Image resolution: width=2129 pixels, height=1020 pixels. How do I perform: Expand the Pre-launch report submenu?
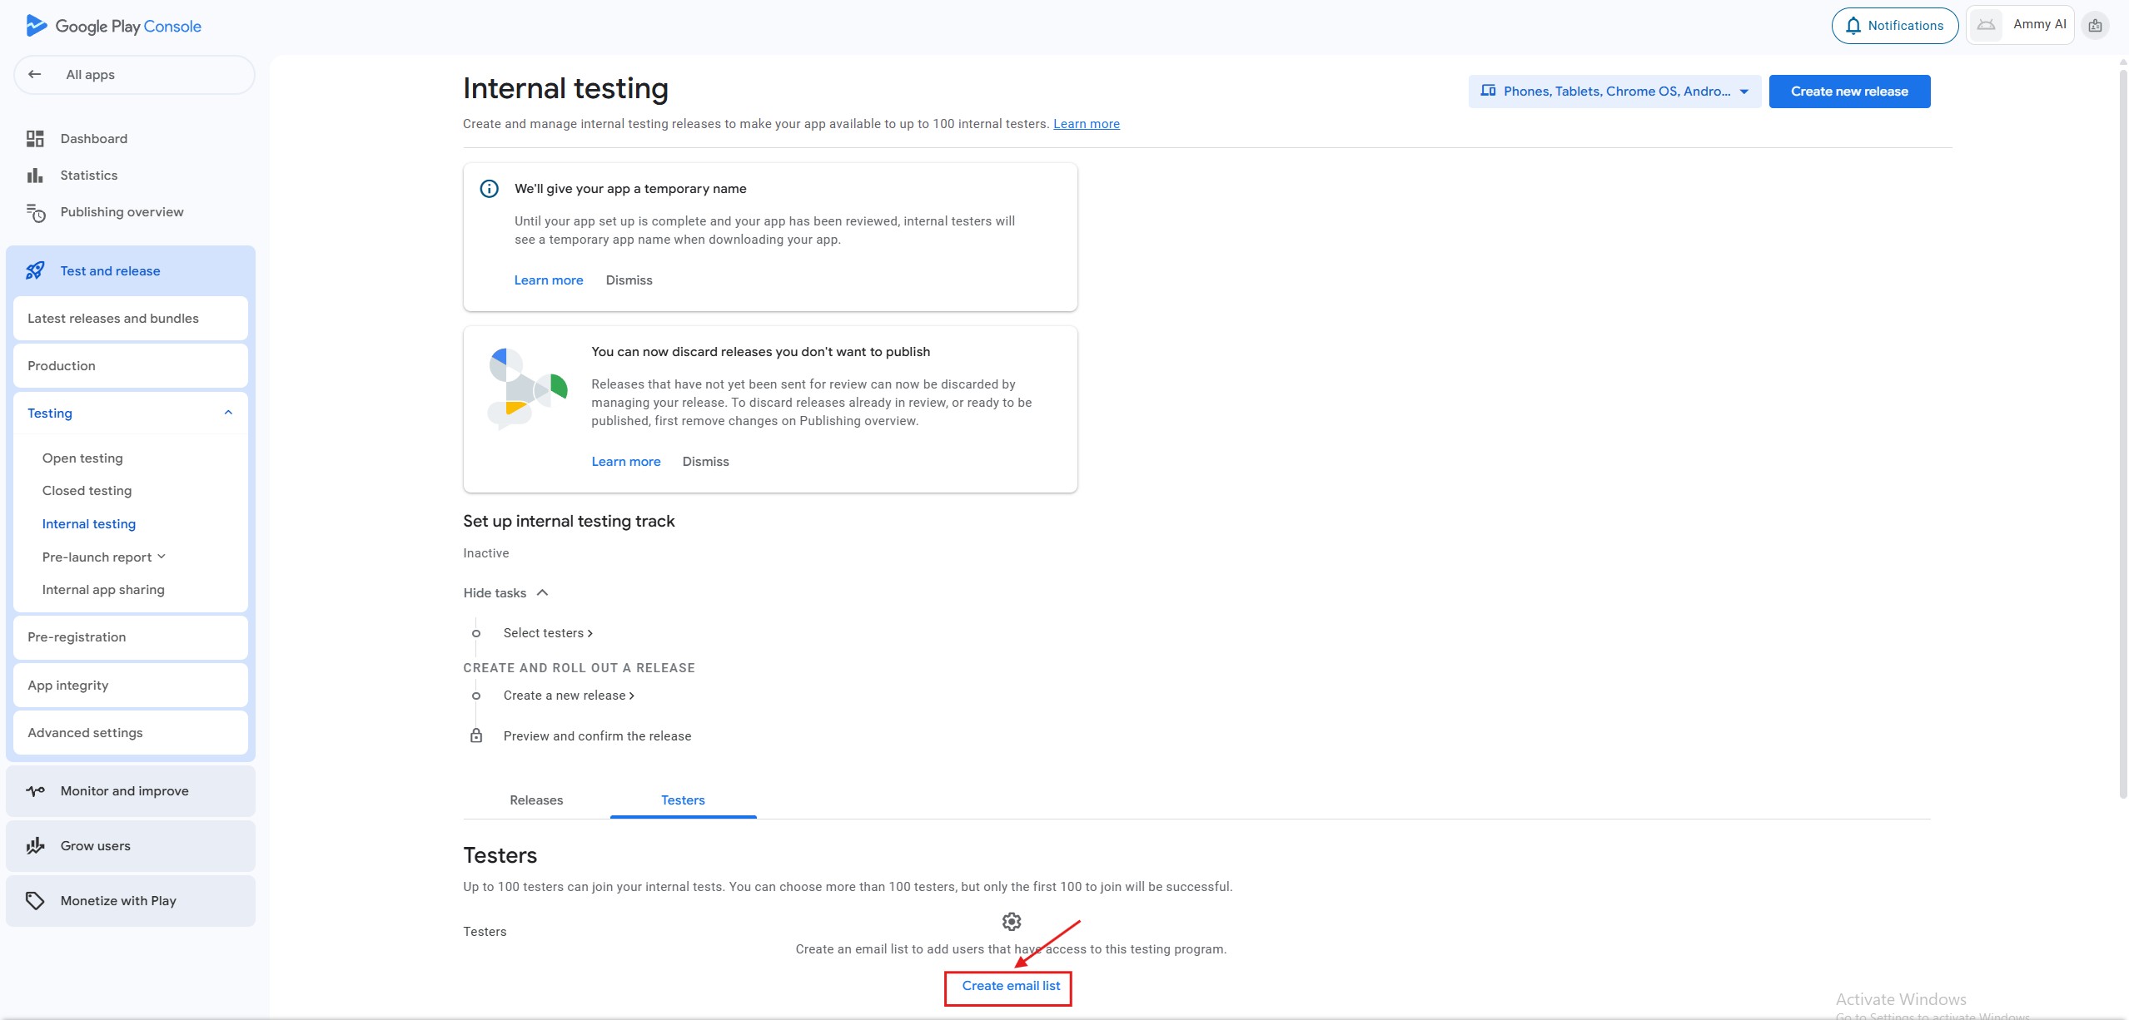[x=162, y=557]
